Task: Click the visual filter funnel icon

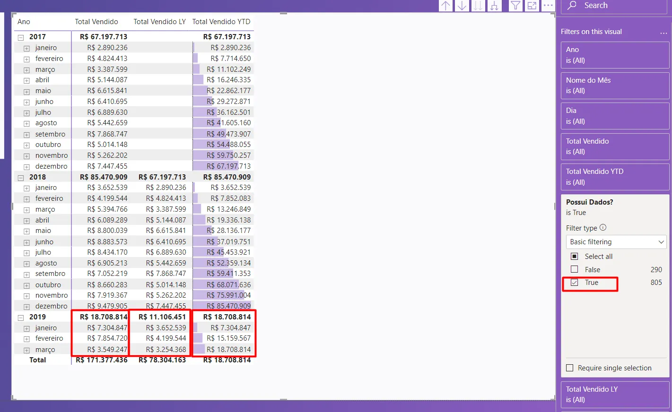Action: pyautogui.click(x=515, y=6)
